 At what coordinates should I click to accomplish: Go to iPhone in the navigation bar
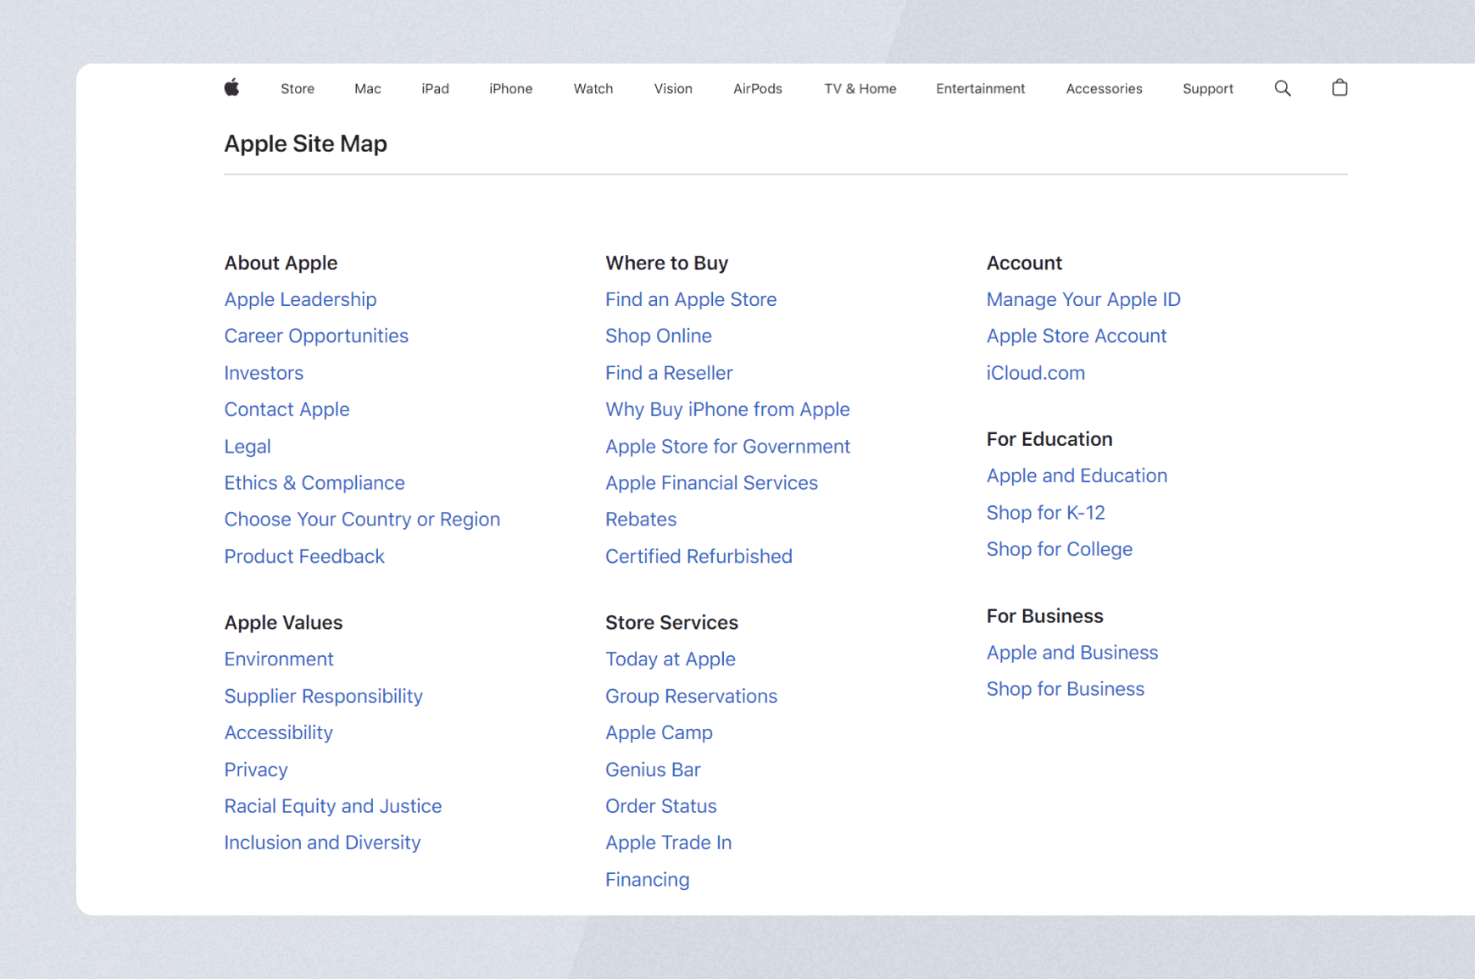(510, 89)
